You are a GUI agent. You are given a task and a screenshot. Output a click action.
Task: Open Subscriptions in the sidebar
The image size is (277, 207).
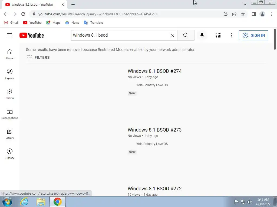point(10,114)
